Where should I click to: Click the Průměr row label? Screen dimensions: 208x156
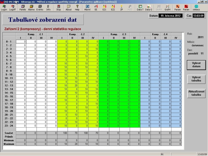click(9, 137)
